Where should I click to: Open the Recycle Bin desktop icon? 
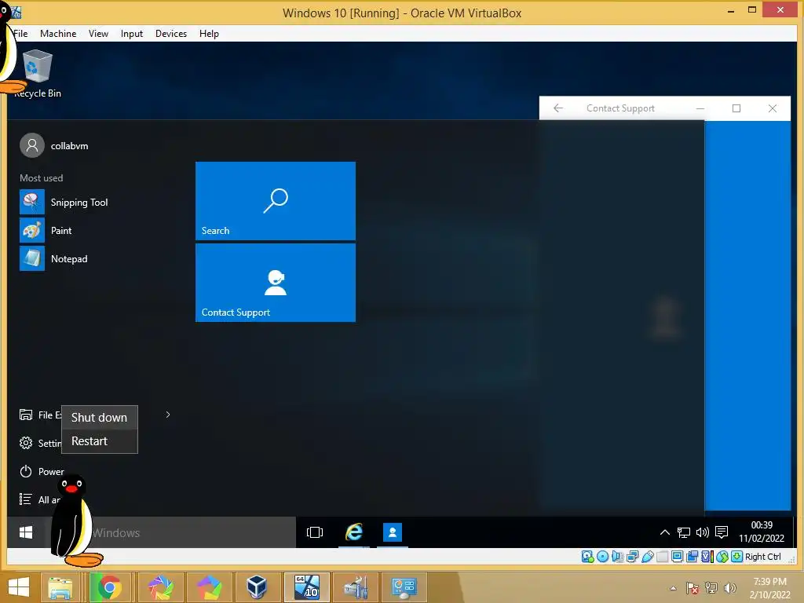(38, 73)
